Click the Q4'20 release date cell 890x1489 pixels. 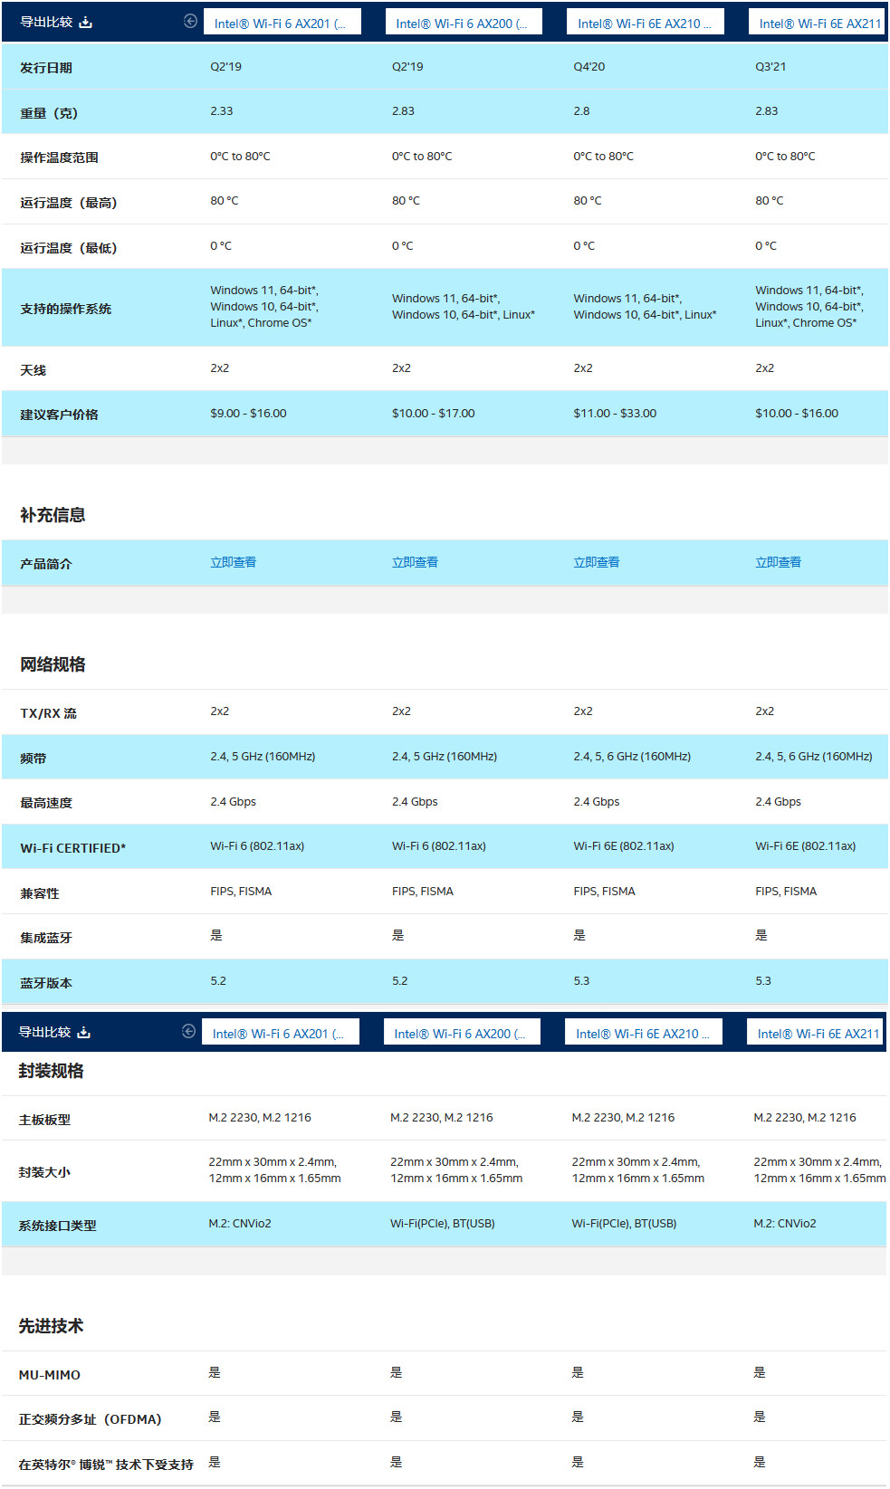tap(589, 67)
